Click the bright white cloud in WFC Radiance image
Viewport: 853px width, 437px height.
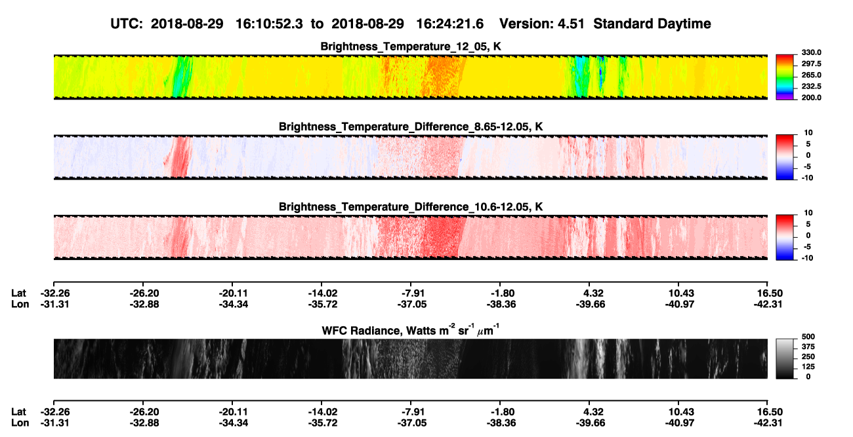[x=589, y=358]
